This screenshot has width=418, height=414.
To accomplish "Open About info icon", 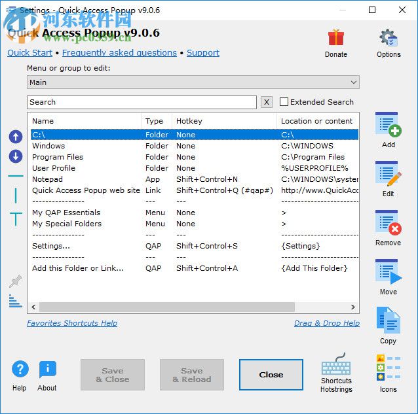I will 47,370.
